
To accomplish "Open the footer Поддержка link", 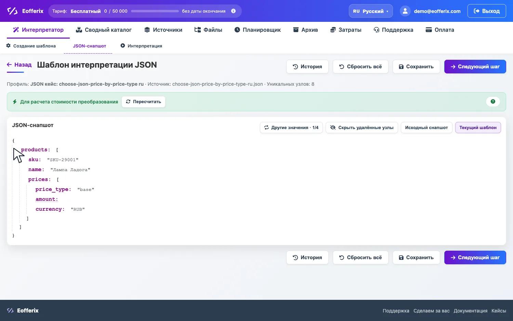I will (x=396, y=311).
